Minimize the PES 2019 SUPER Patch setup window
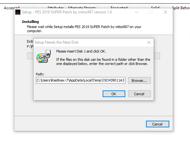The image size is (190, 142). tap(136, 12)
